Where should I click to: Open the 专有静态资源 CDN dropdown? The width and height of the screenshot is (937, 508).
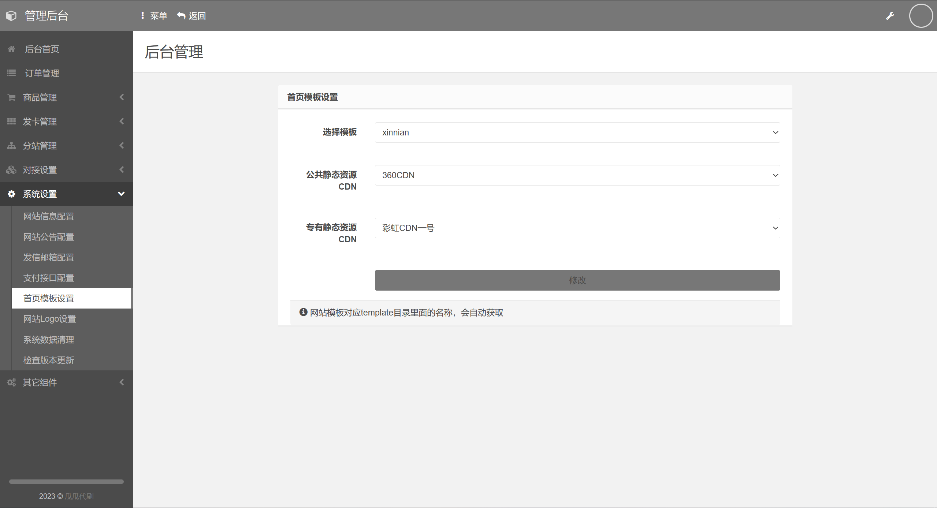click(577, 228)
